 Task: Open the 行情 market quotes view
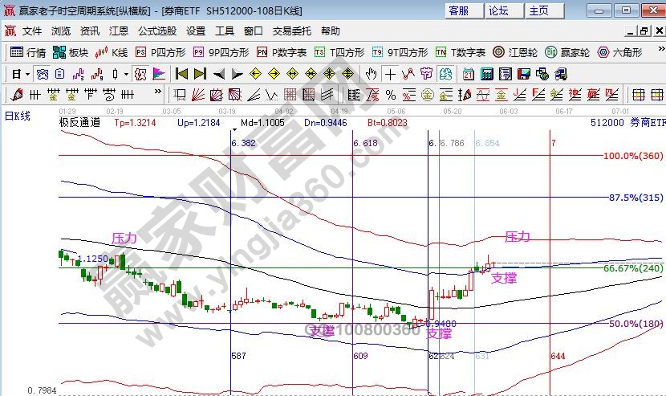click(28, 52)
